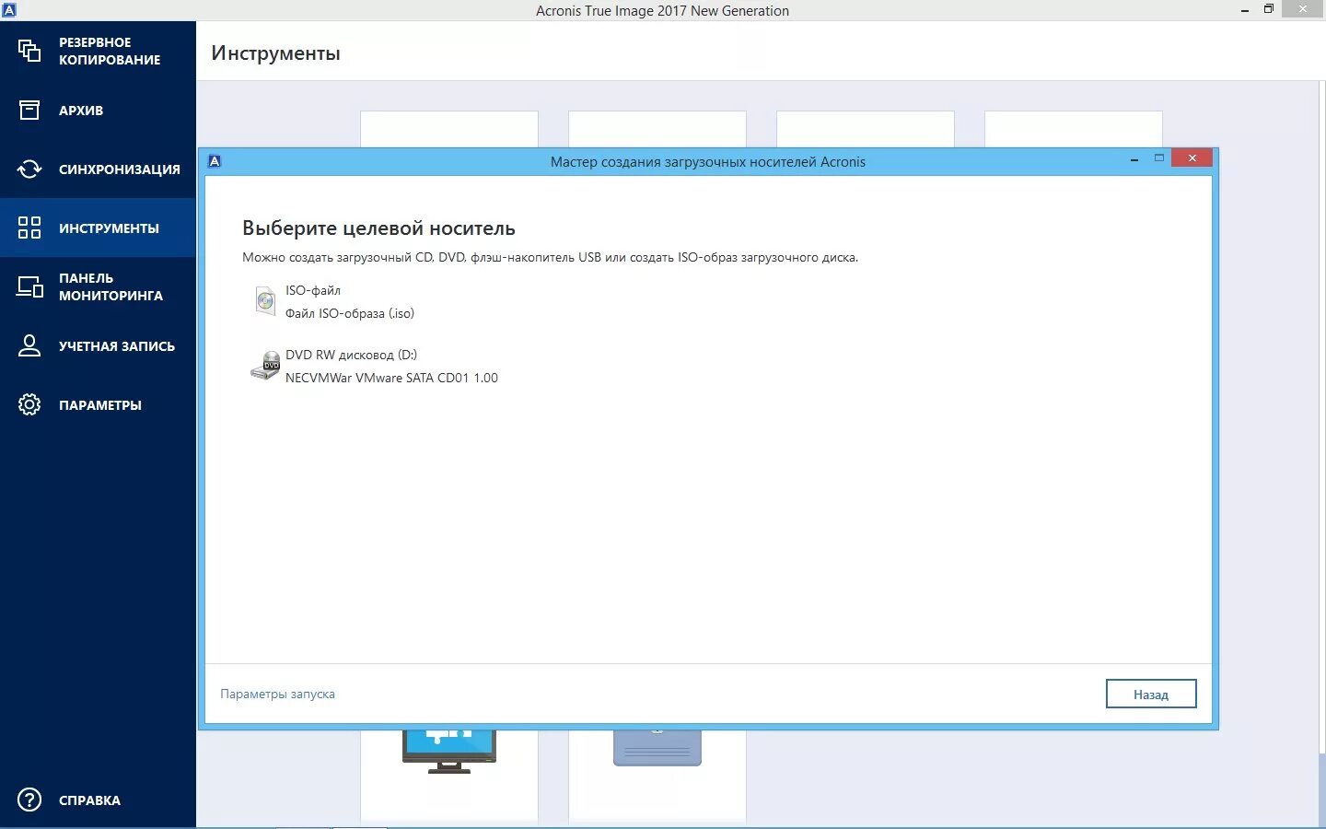Select DVD RW дисковод (D:)
1326x829 pixels.
pyautogui.click(x=351, y=355)
